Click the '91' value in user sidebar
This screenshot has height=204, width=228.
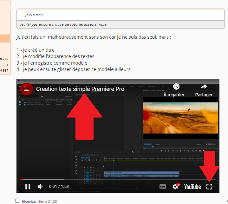6,65
